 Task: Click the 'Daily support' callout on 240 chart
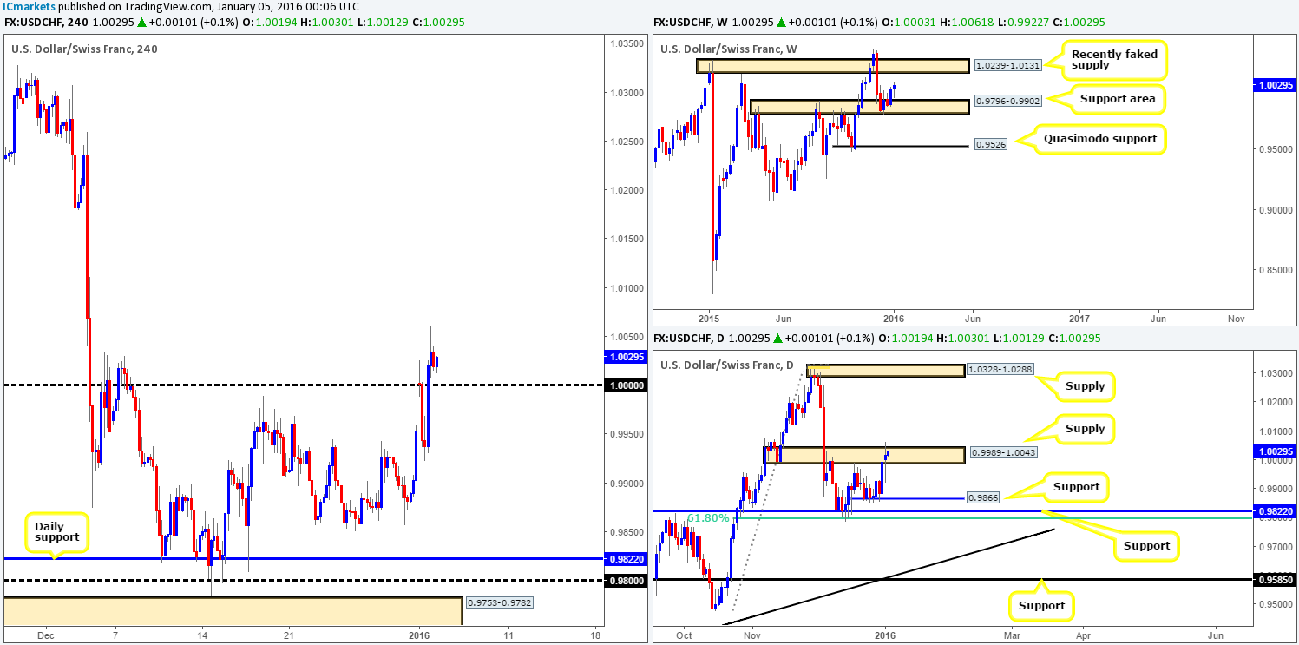pyautogui.click(x=56, y=531)
